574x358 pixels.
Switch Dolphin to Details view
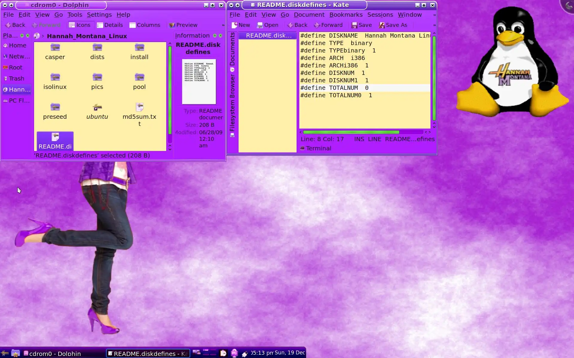[110, 25]
